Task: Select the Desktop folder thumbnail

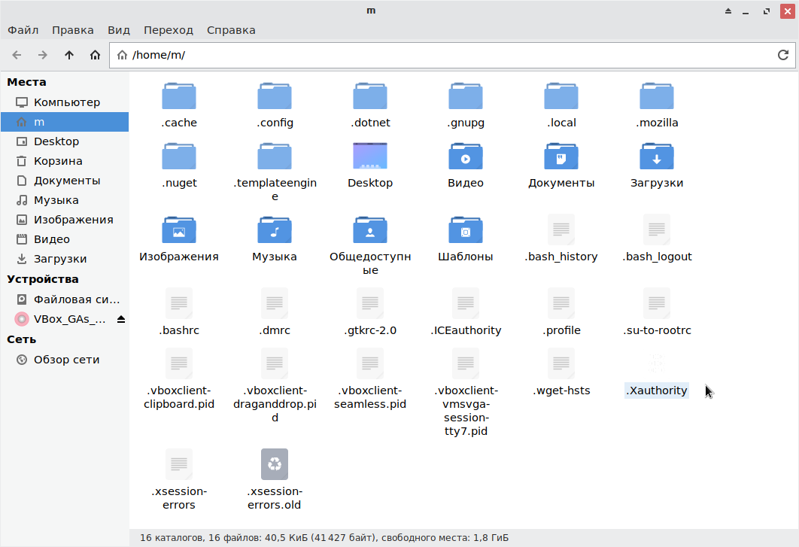Action: (370, 157)
